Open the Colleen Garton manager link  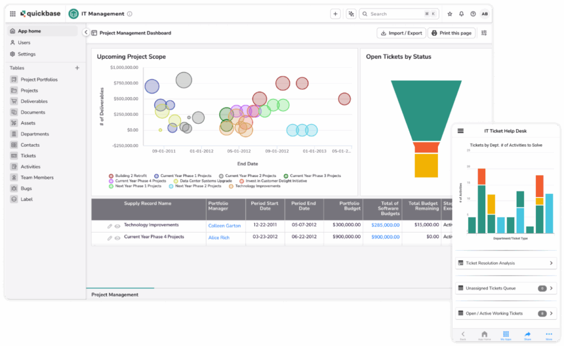(x=224, y=226)
